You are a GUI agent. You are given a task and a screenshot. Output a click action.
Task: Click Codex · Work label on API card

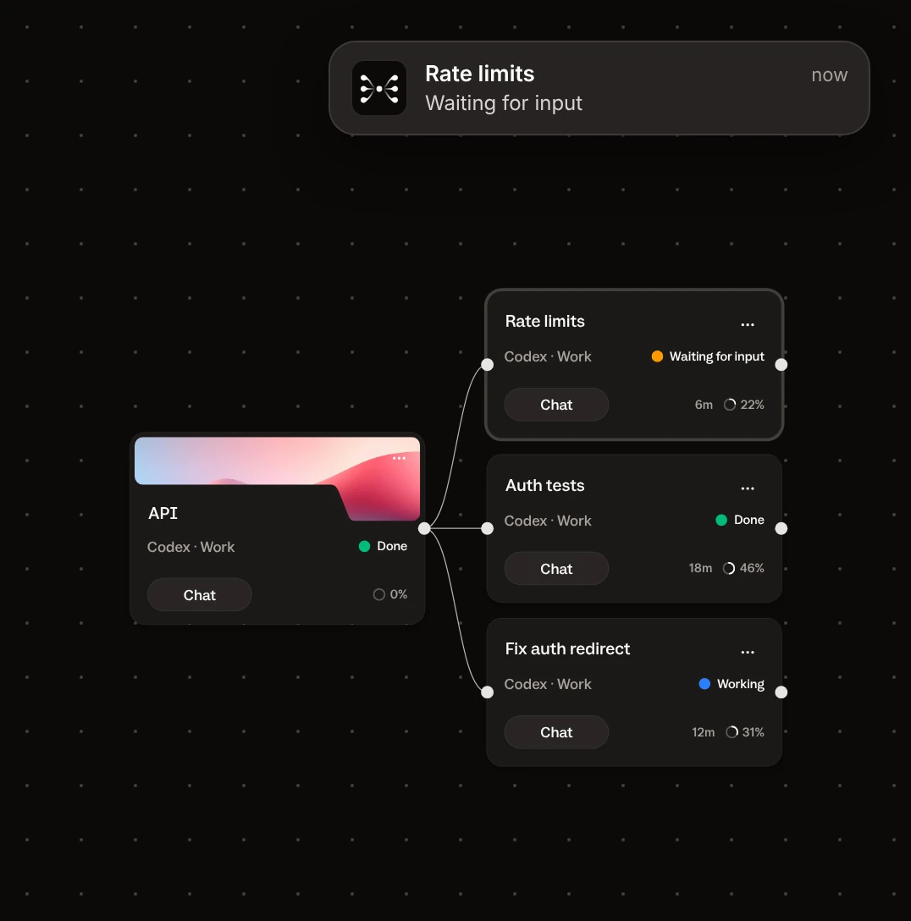[x=190, y=548]
